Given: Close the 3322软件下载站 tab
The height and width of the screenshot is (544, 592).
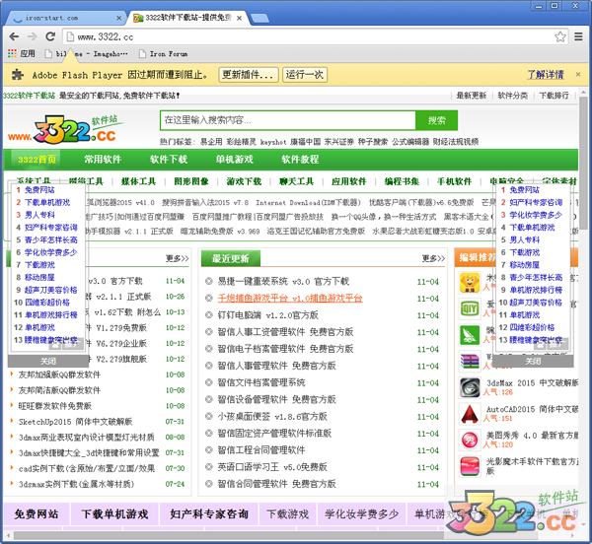Looking at the screenshot, I should 240,18.
